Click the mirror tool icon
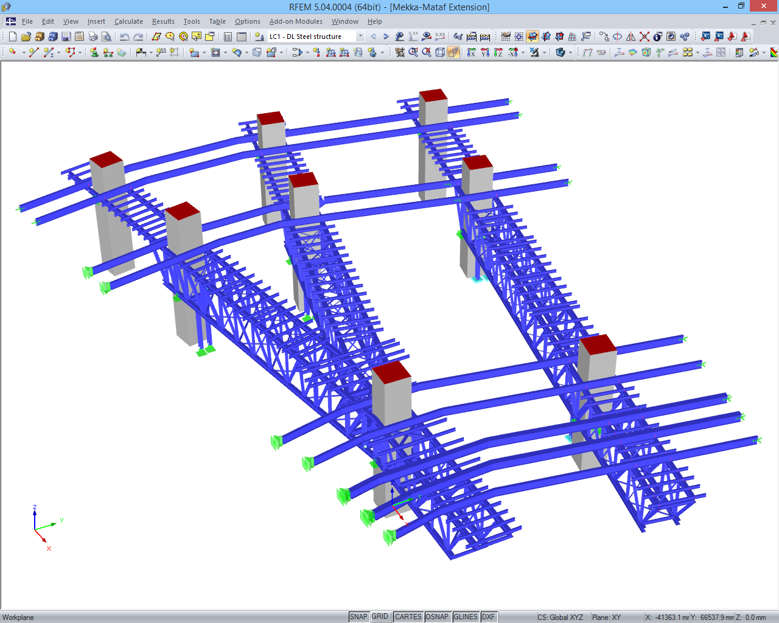This screenshot has width=779, height=623. tap(631, 37)
